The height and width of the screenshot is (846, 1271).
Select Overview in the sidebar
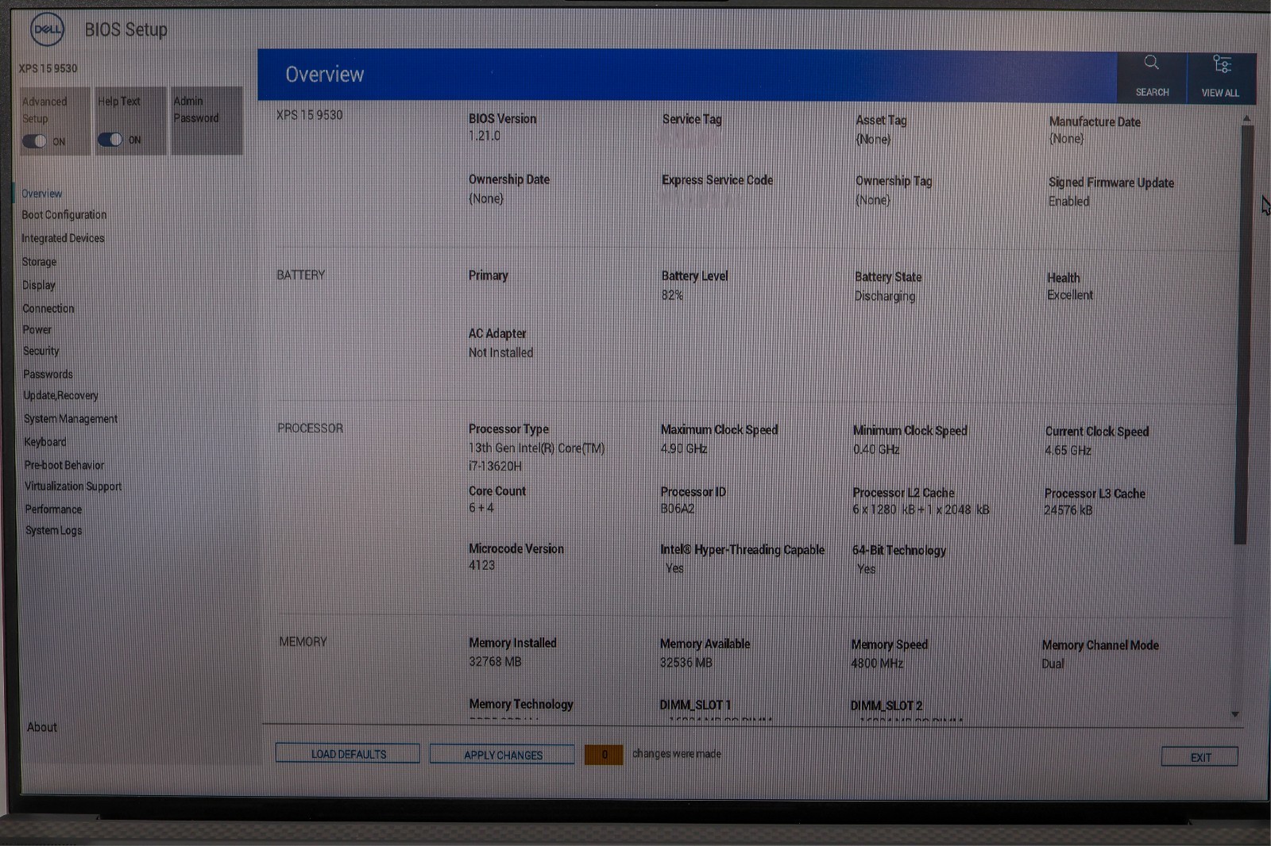pyautogui.click(x=41, y=194)
